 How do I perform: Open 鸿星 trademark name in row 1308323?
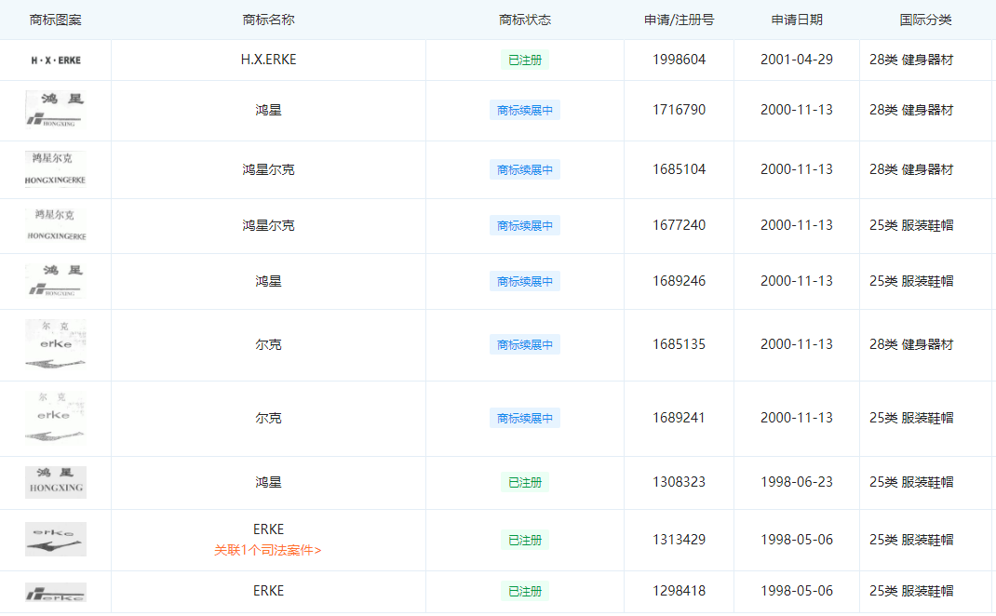269,482
